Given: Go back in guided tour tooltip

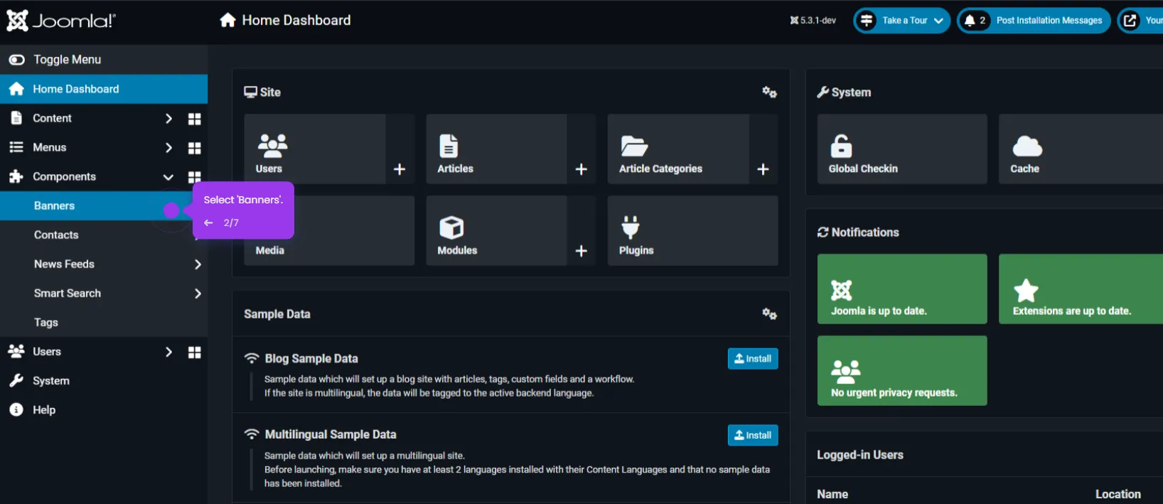Looking at the screenshot, I should [208, 223].
